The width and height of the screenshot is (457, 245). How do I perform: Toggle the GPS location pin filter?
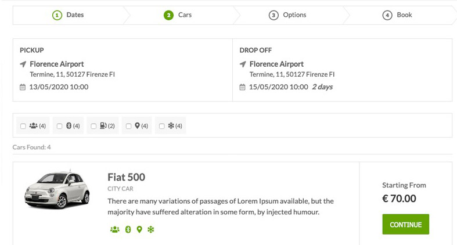click(128, 126)
